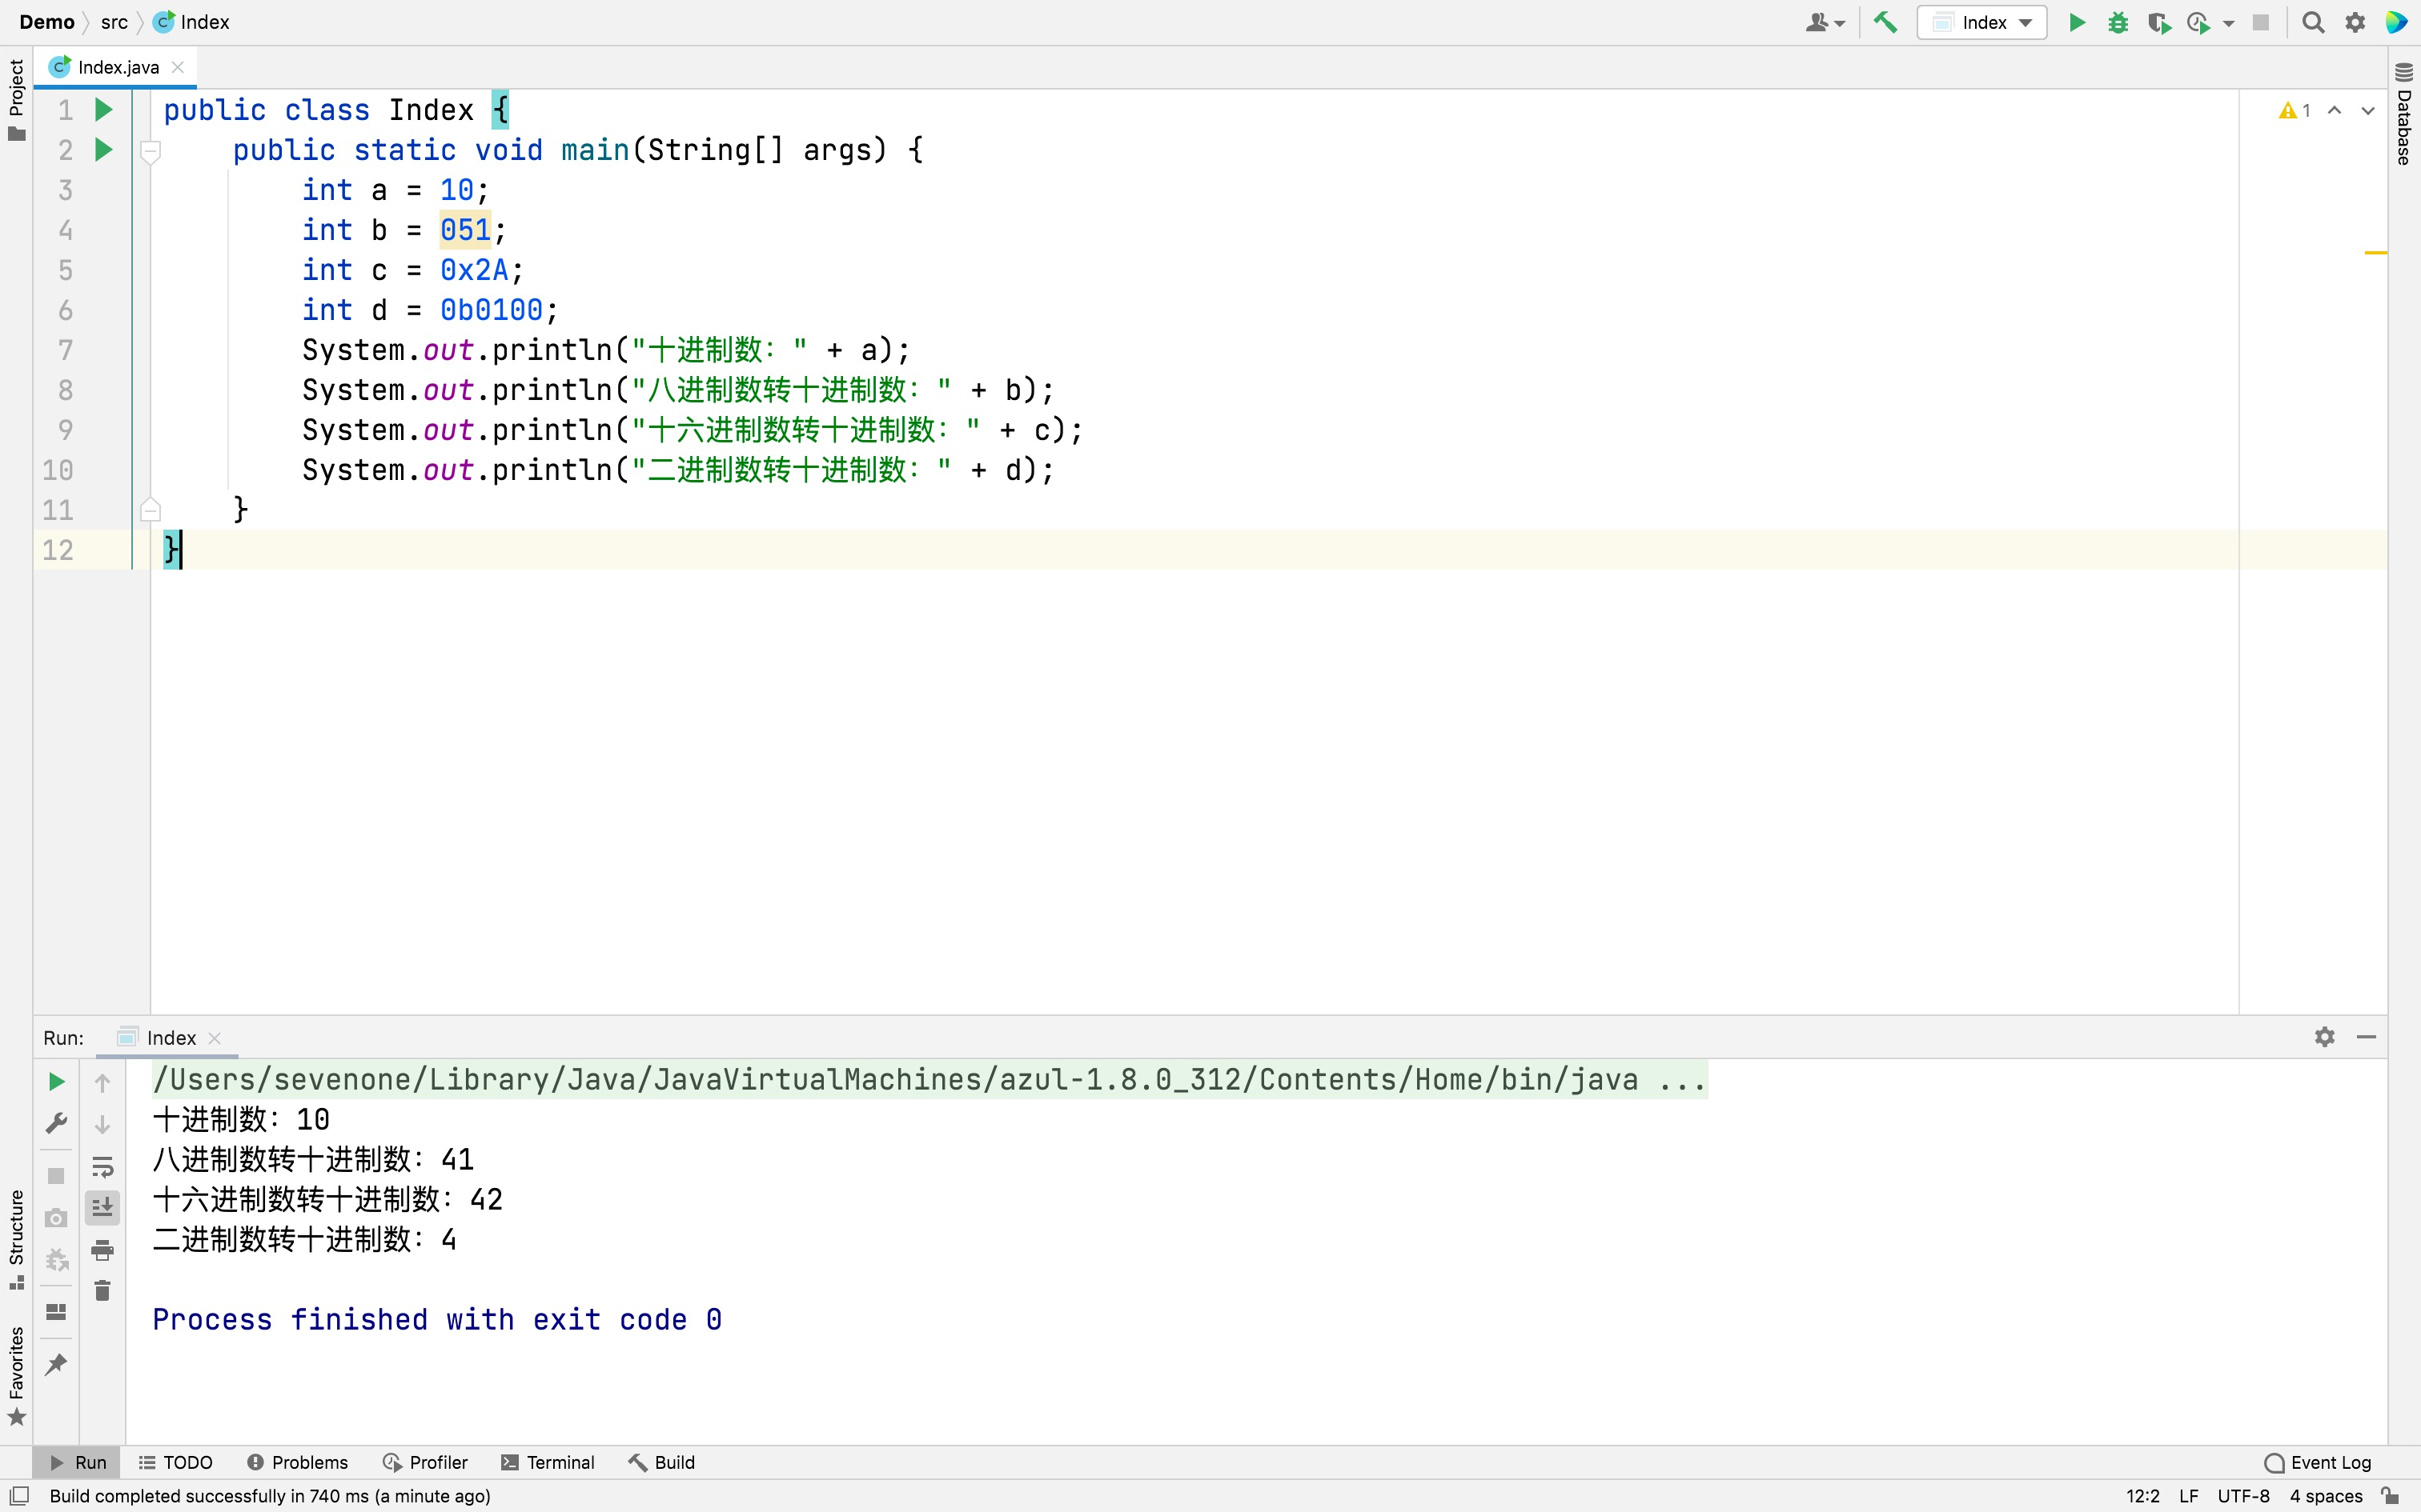Click the yellow warning stripe marker
This screenshot has width=2421, height=1512.
coord(2375,253)
